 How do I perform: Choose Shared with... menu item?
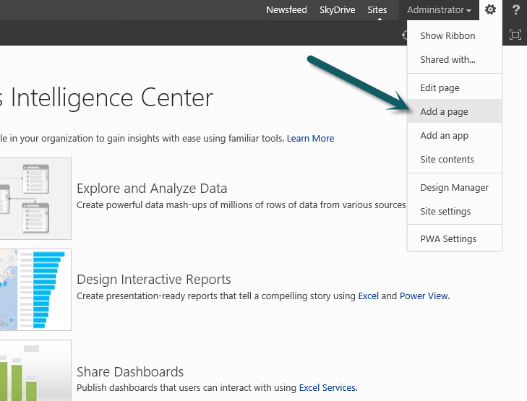(447, 60)
